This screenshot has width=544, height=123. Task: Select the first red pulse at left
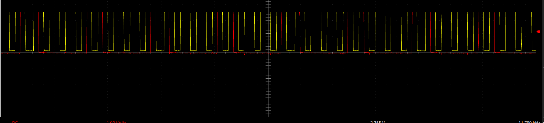point(29,32)
